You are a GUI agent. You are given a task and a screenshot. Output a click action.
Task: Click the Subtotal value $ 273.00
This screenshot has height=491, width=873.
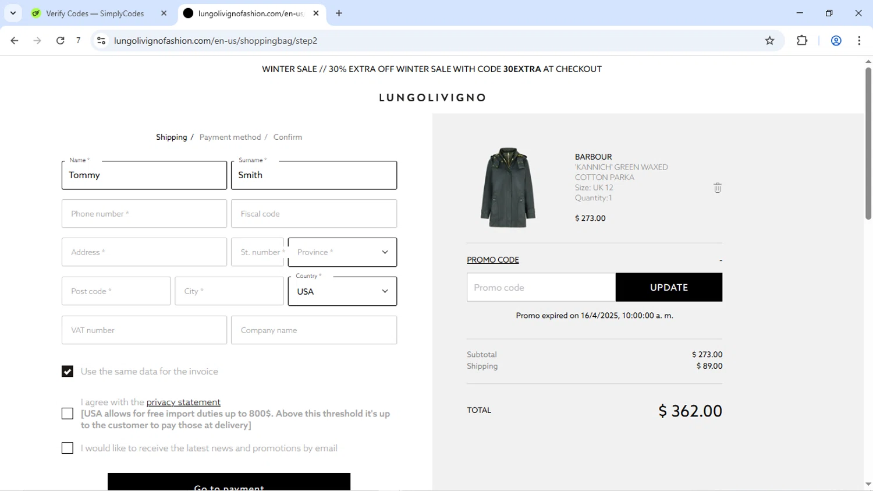click(x=707, y=355)
